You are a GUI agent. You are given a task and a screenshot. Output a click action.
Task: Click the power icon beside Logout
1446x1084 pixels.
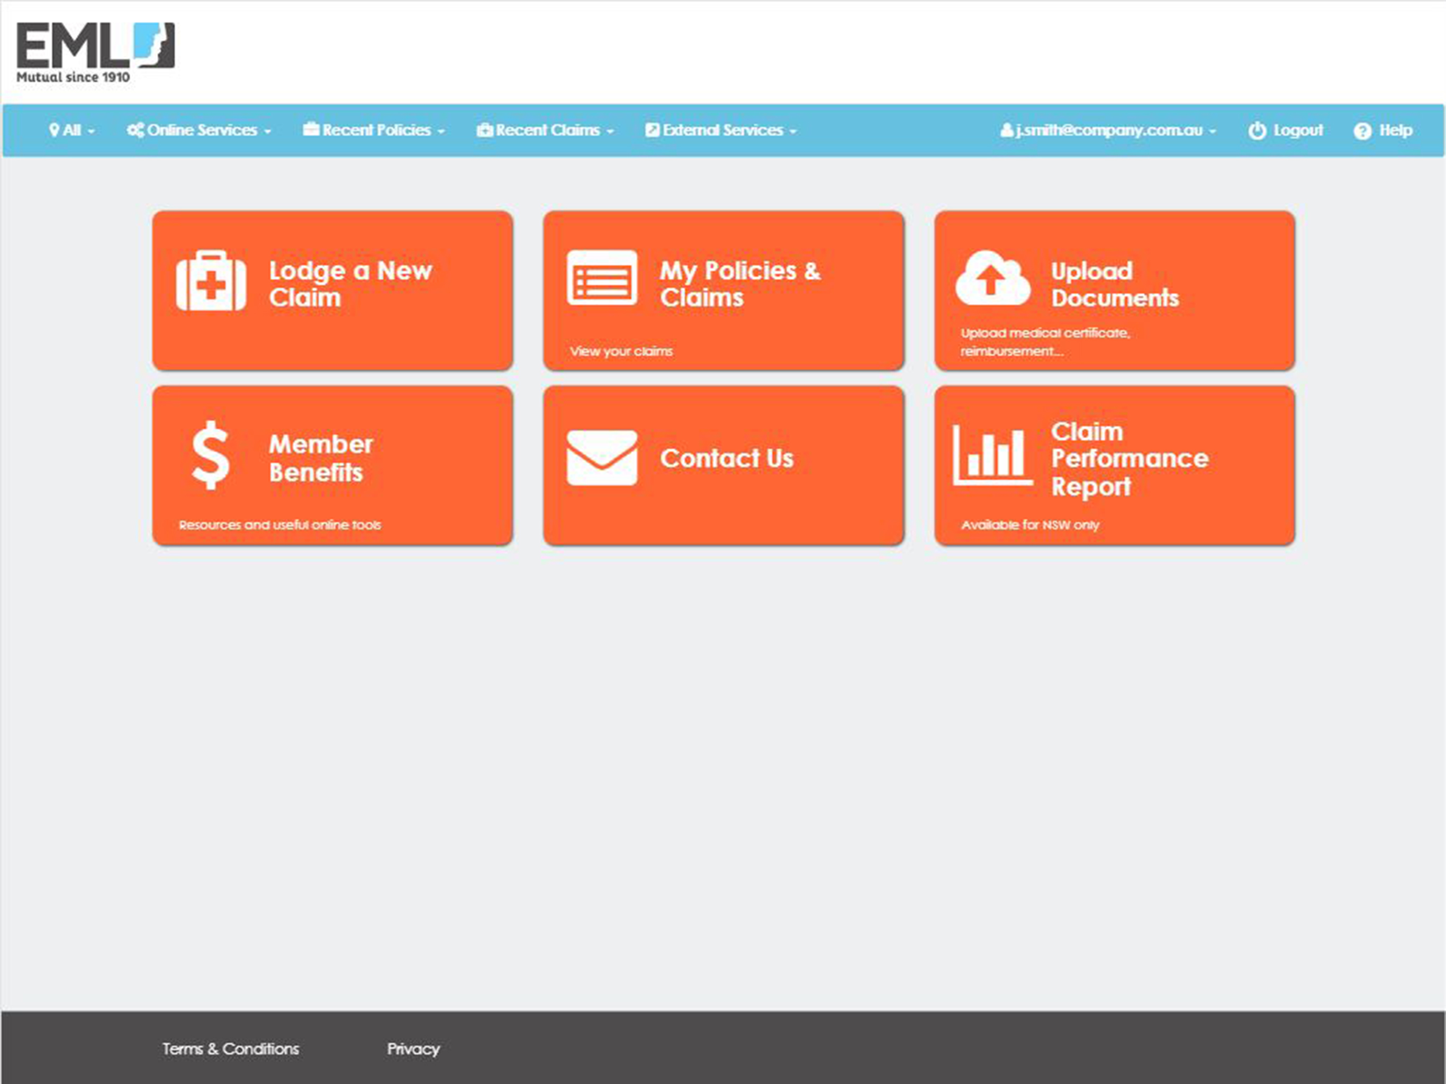coord(1257,131)
